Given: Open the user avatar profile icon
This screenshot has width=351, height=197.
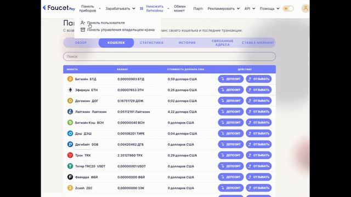Looking at the screenshot, I should (x=305, y=9).
